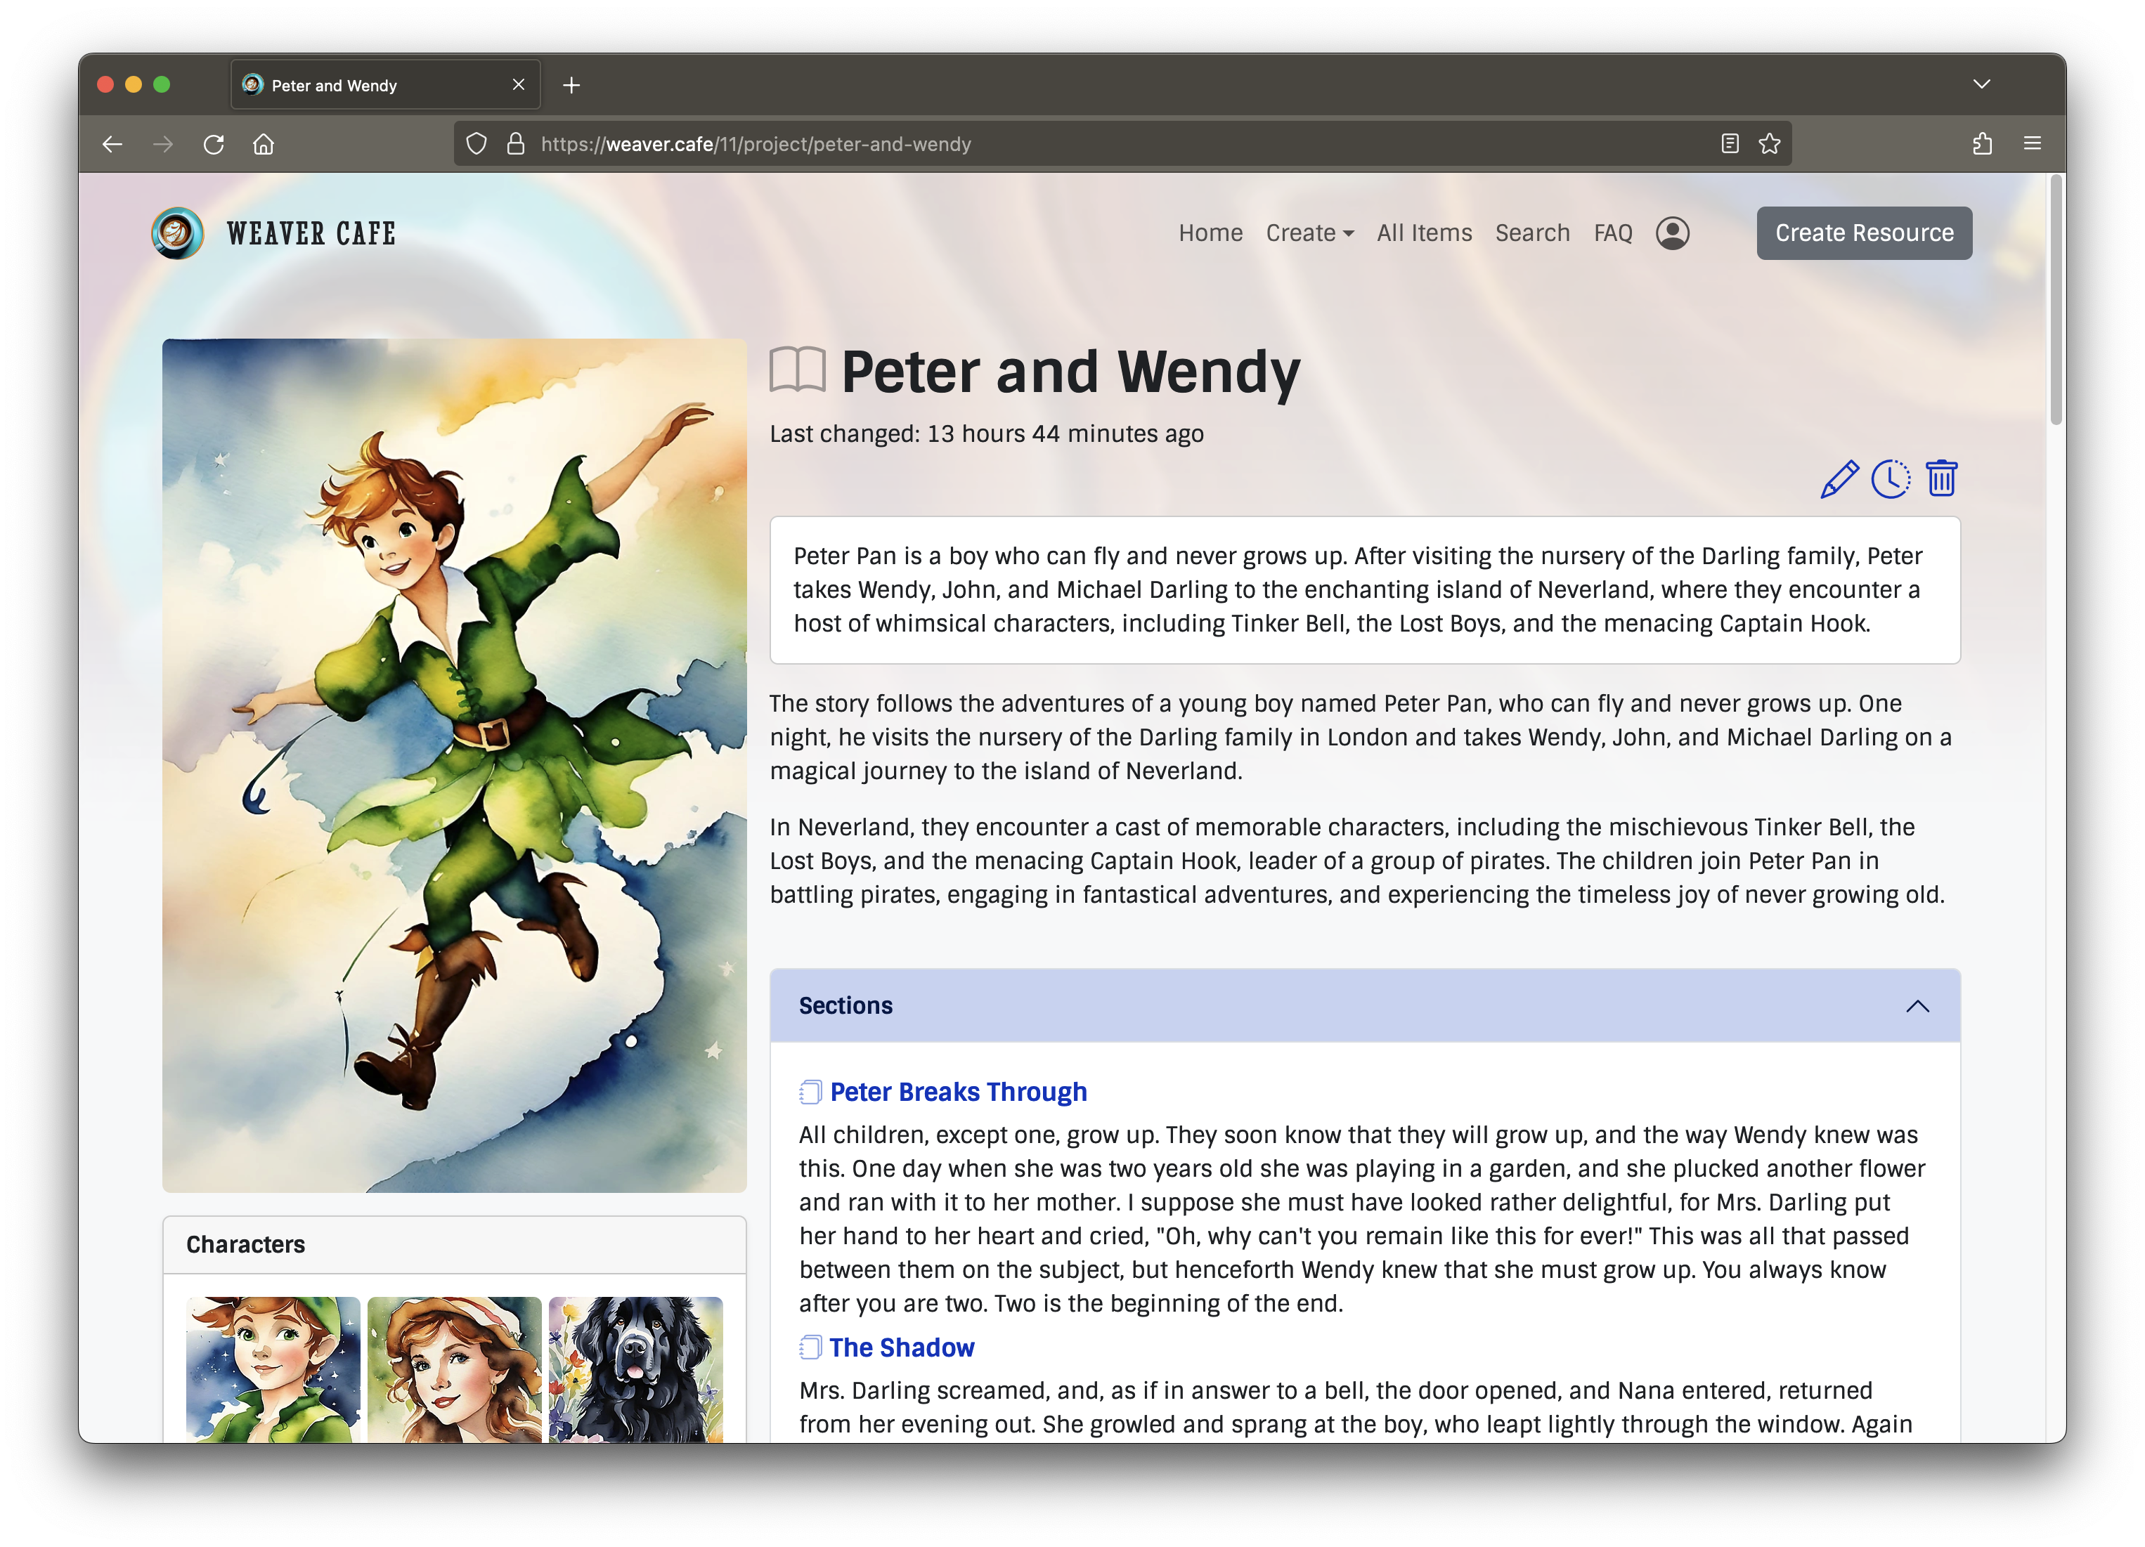The height and width of the screenshot is (1547, 2145).
Task: Click the padlock site info icon
Action: (x=515, y=144)
